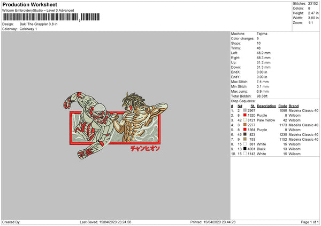Click the Colors value "8" in the header
This screenshot has height=226, width=321.
pos(309,9)
